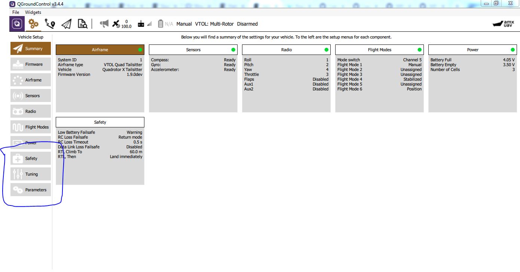Image resolution: width=520 pixels, height=272 pixels.
Task: Click the Mode switch Channel 5 value
Action: click(x=412, y=60)
